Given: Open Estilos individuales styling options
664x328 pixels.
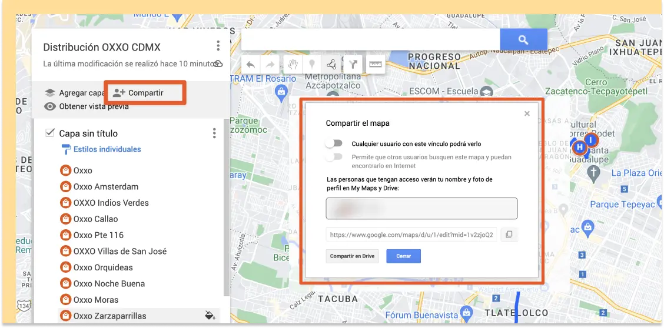Looking at the screenshot, I should (102, 149).
